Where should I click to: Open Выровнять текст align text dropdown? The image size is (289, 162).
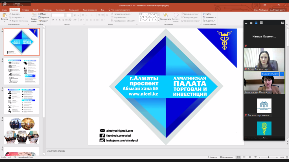pyautogui.click(x=120, y=17)
